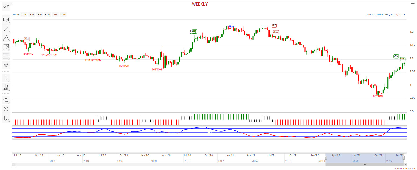Image resolution: width=417 pixels, height=170 pixels.
Task: Set zoom range to YTD
Action: pyautogui.click(x=47, y=15)
